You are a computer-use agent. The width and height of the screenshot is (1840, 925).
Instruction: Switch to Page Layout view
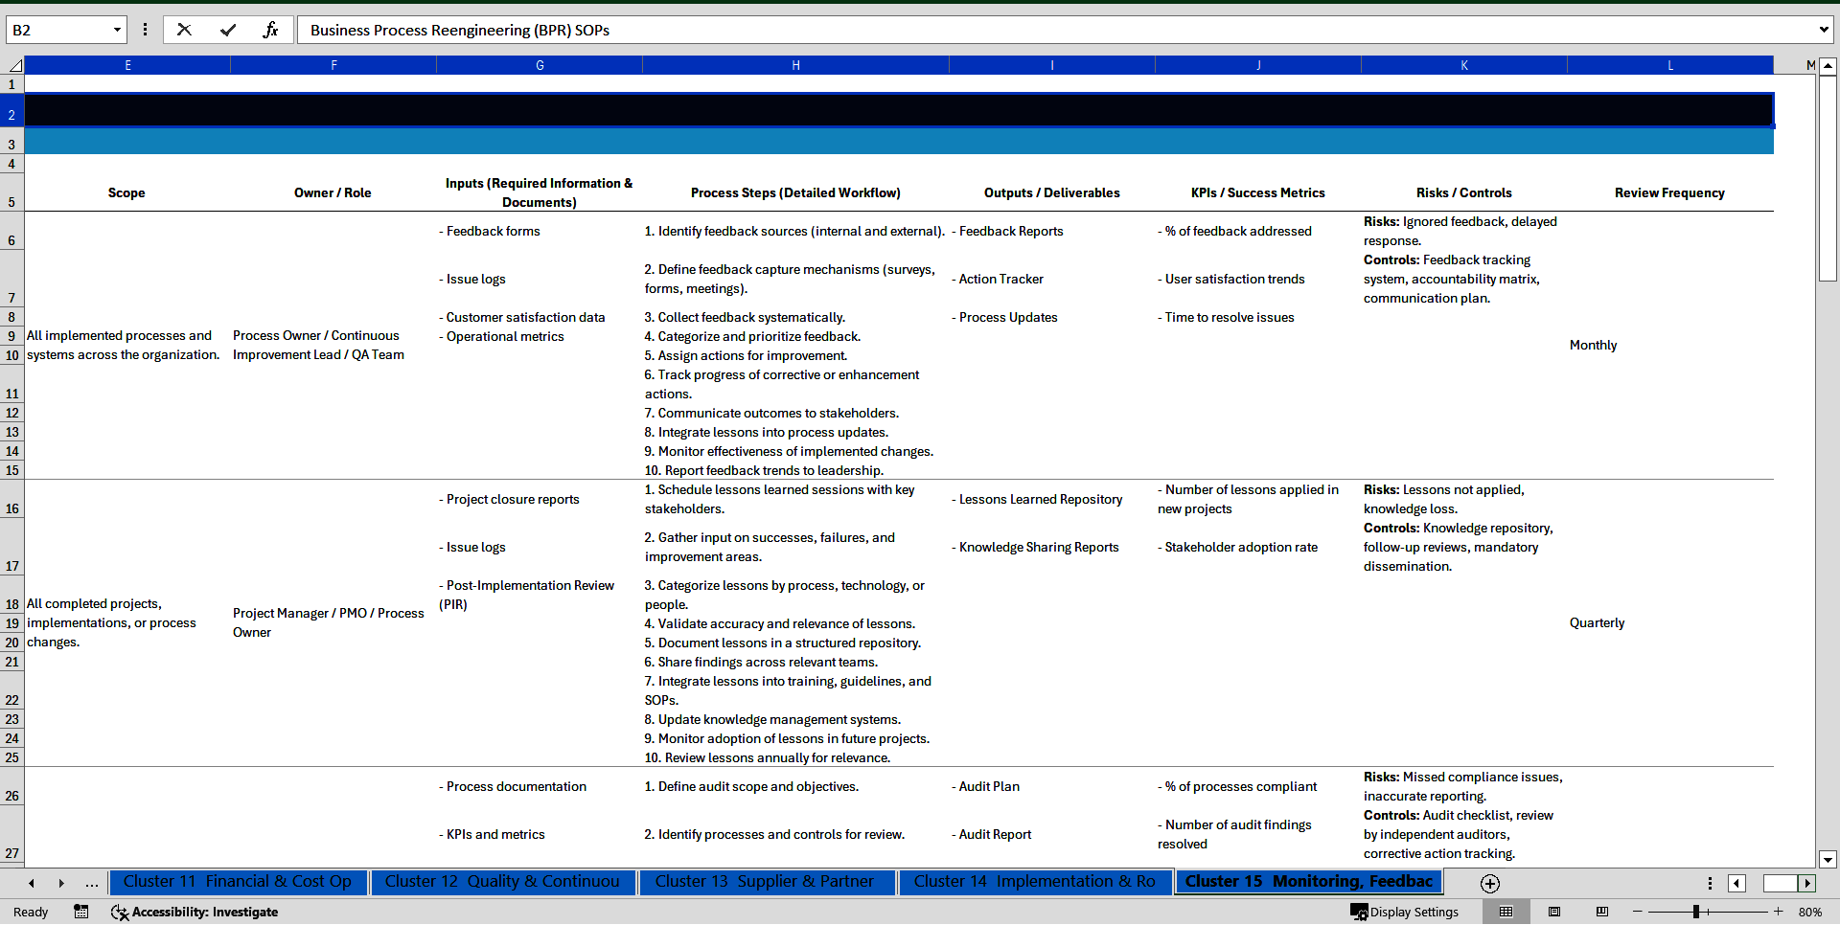pos(1554,912)
